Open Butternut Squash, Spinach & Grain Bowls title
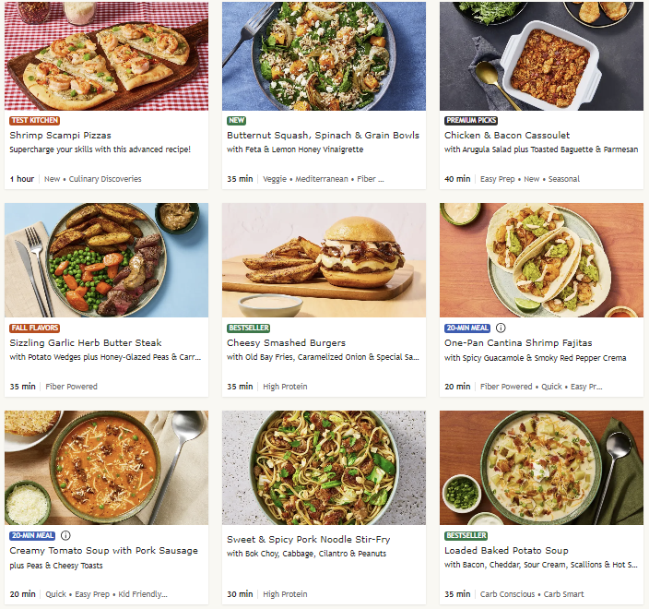 [323, 135]
